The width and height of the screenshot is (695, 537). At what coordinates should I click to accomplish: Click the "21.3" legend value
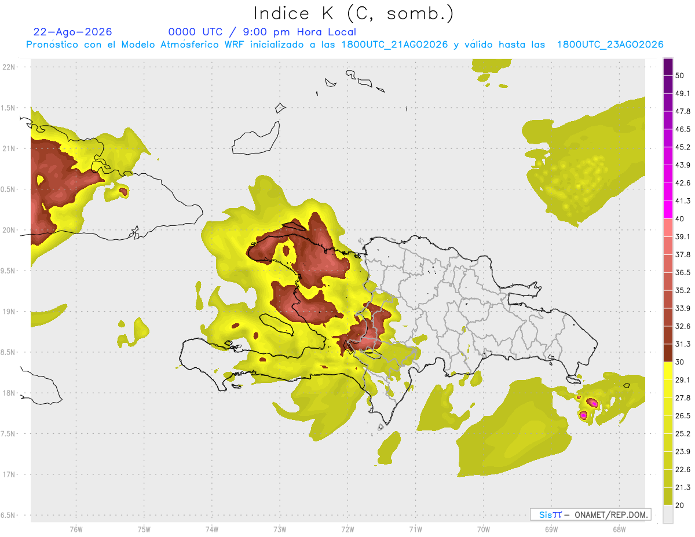[683, 487]
